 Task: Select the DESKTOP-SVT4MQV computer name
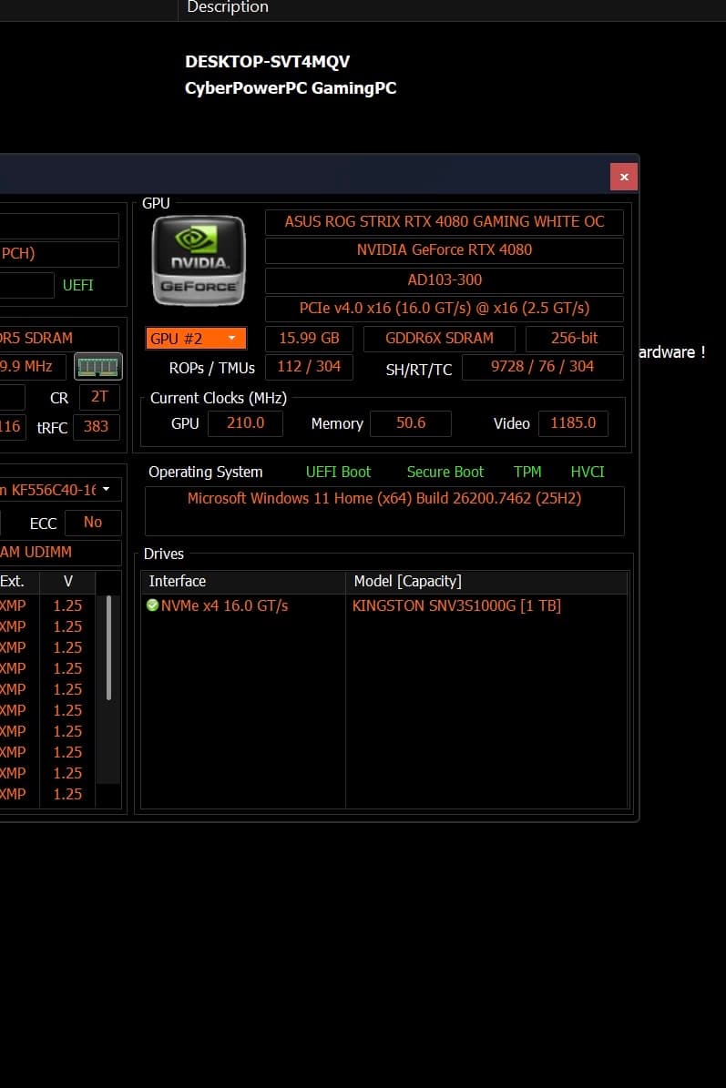(267, 62)
